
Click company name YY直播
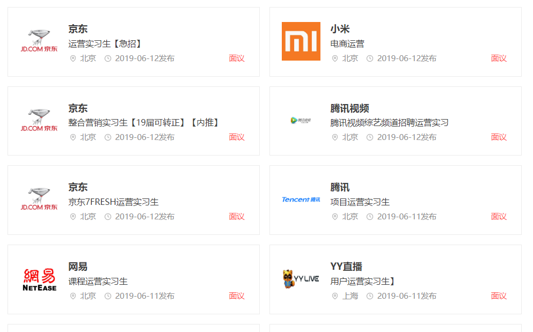click(x=346, y=267)
